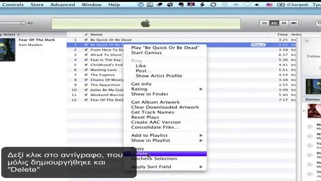This screenshot has width=321, height=181.
Task: Play the second Genius recommendation preview
Action: [x=309, y=136]
